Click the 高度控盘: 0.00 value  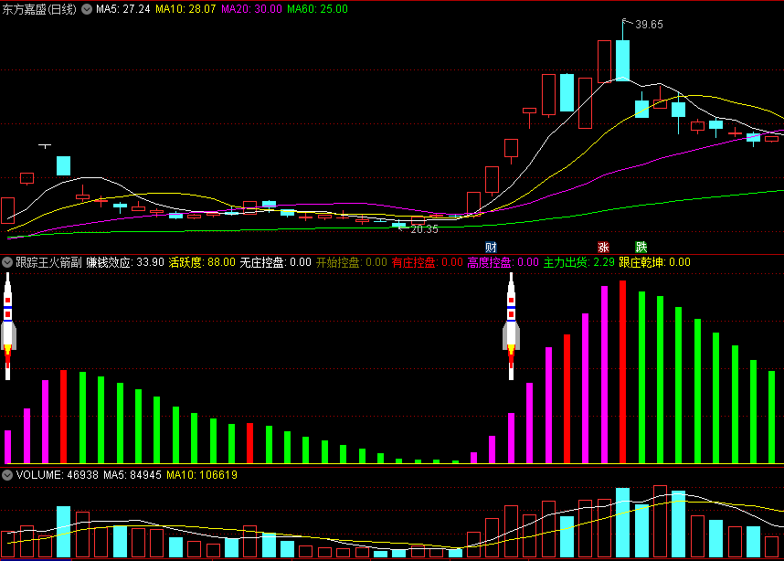point(503,262)
